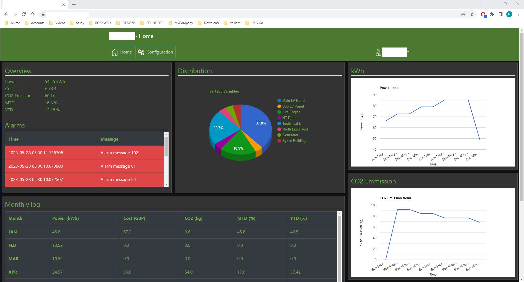Click the Alarms Time column header
The width and height of the screenshot is (524, 282).
[51, 139]
